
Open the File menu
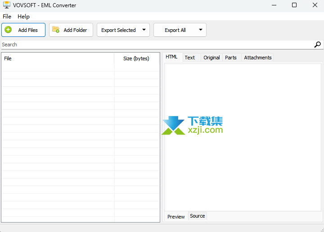[x=7, y=17]
